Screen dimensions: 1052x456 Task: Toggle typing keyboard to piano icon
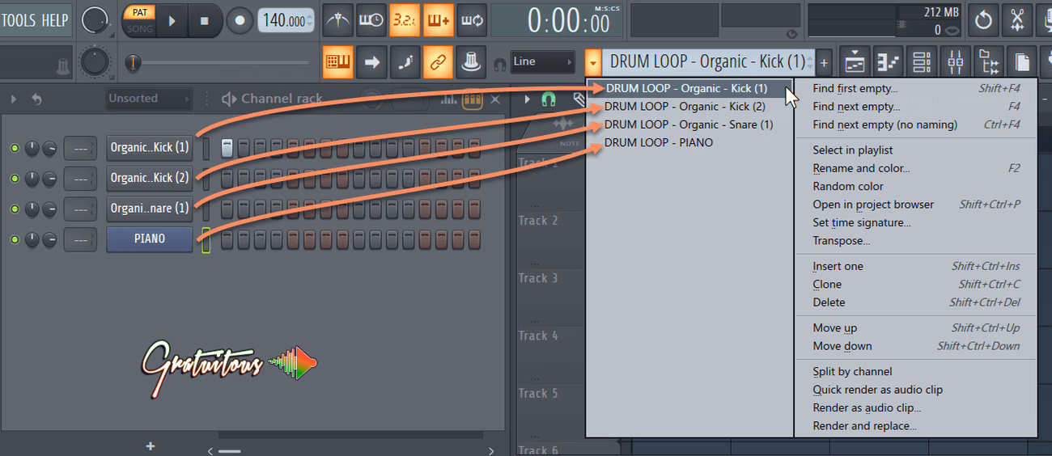(x=337, y=61)
